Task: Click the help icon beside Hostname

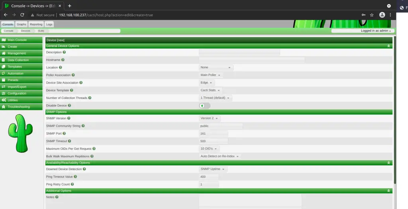Action: [63, 60]
